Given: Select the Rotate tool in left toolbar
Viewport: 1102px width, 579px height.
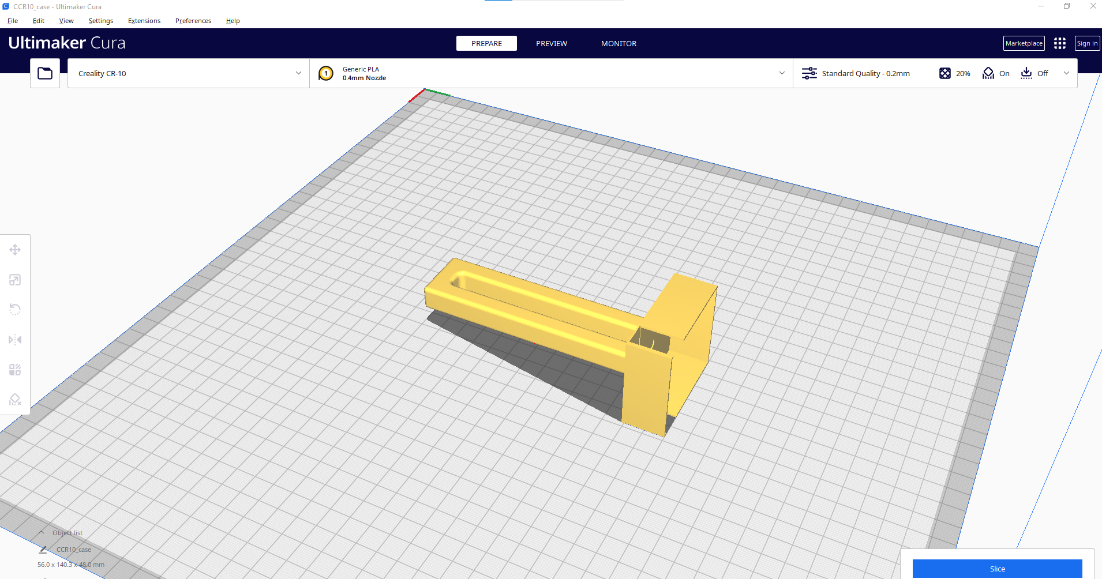Looking at the screenshot, I should pyautogui.click(x=15, y=310).
